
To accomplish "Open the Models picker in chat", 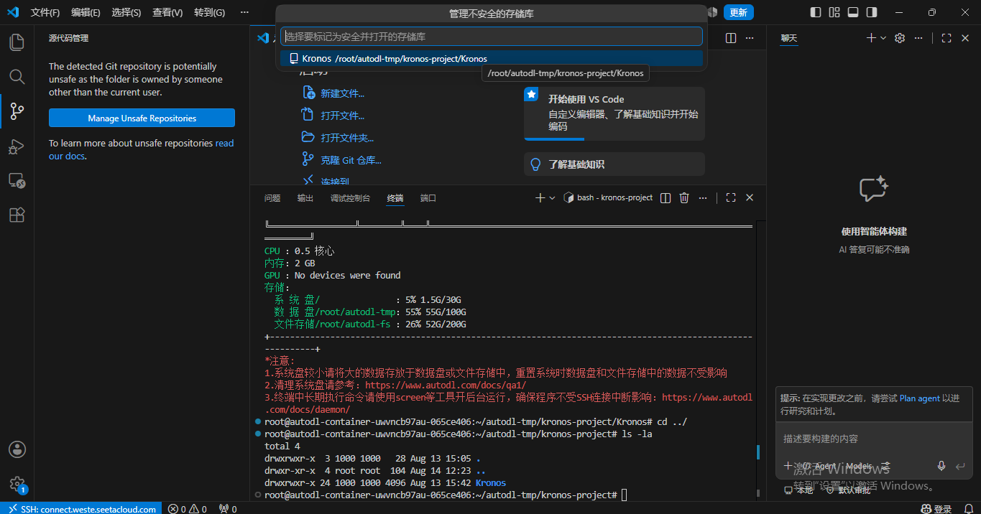I will tap(859, 466).
